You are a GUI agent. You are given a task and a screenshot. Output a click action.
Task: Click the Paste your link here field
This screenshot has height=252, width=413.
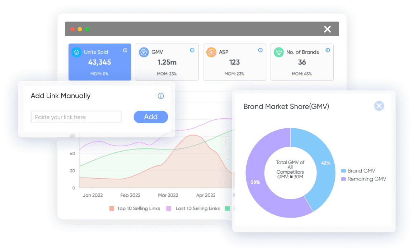pyautogui.click(x=76, y=117)
